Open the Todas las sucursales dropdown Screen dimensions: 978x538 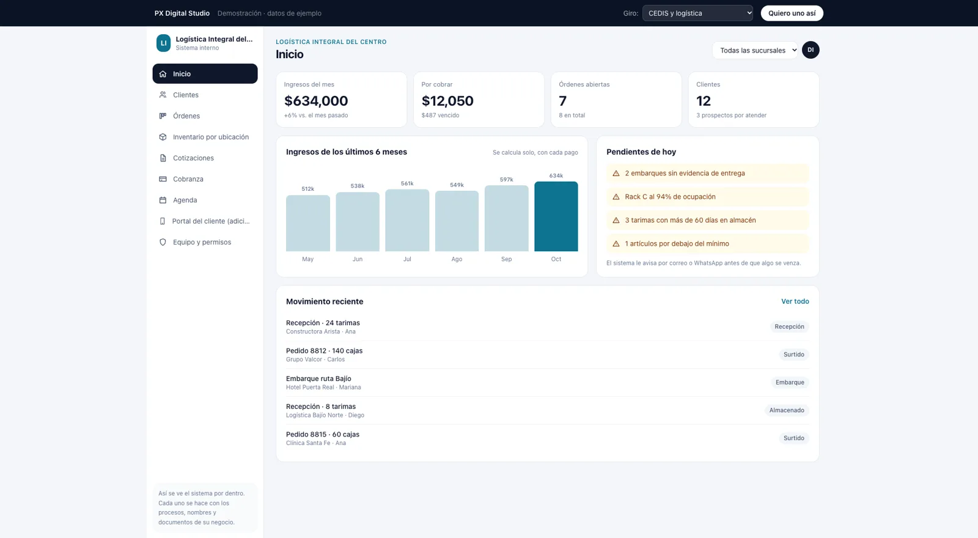coord(756,50)
